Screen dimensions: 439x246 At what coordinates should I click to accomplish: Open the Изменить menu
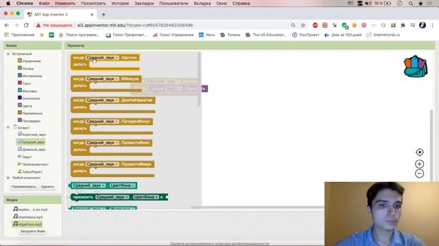pos(65,3)
